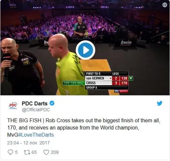
Task: Open the PDC Darts profile avatar
Action: click(13, 105)
